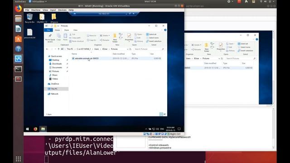Expand the address bar history dropdown in front Explorer
This screenshot has width=290, height=163.
(127, 49)
